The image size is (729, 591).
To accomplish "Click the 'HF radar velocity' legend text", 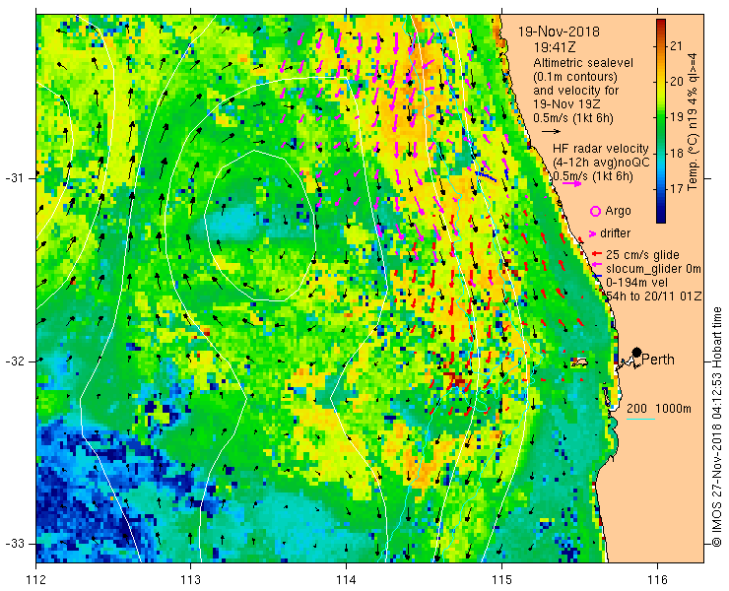I will click(601, 149).
